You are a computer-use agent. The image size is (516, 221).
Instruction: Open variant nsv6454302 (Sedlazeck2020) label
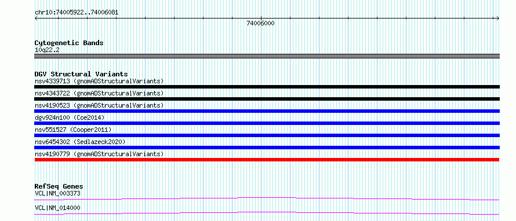point(80,142)
